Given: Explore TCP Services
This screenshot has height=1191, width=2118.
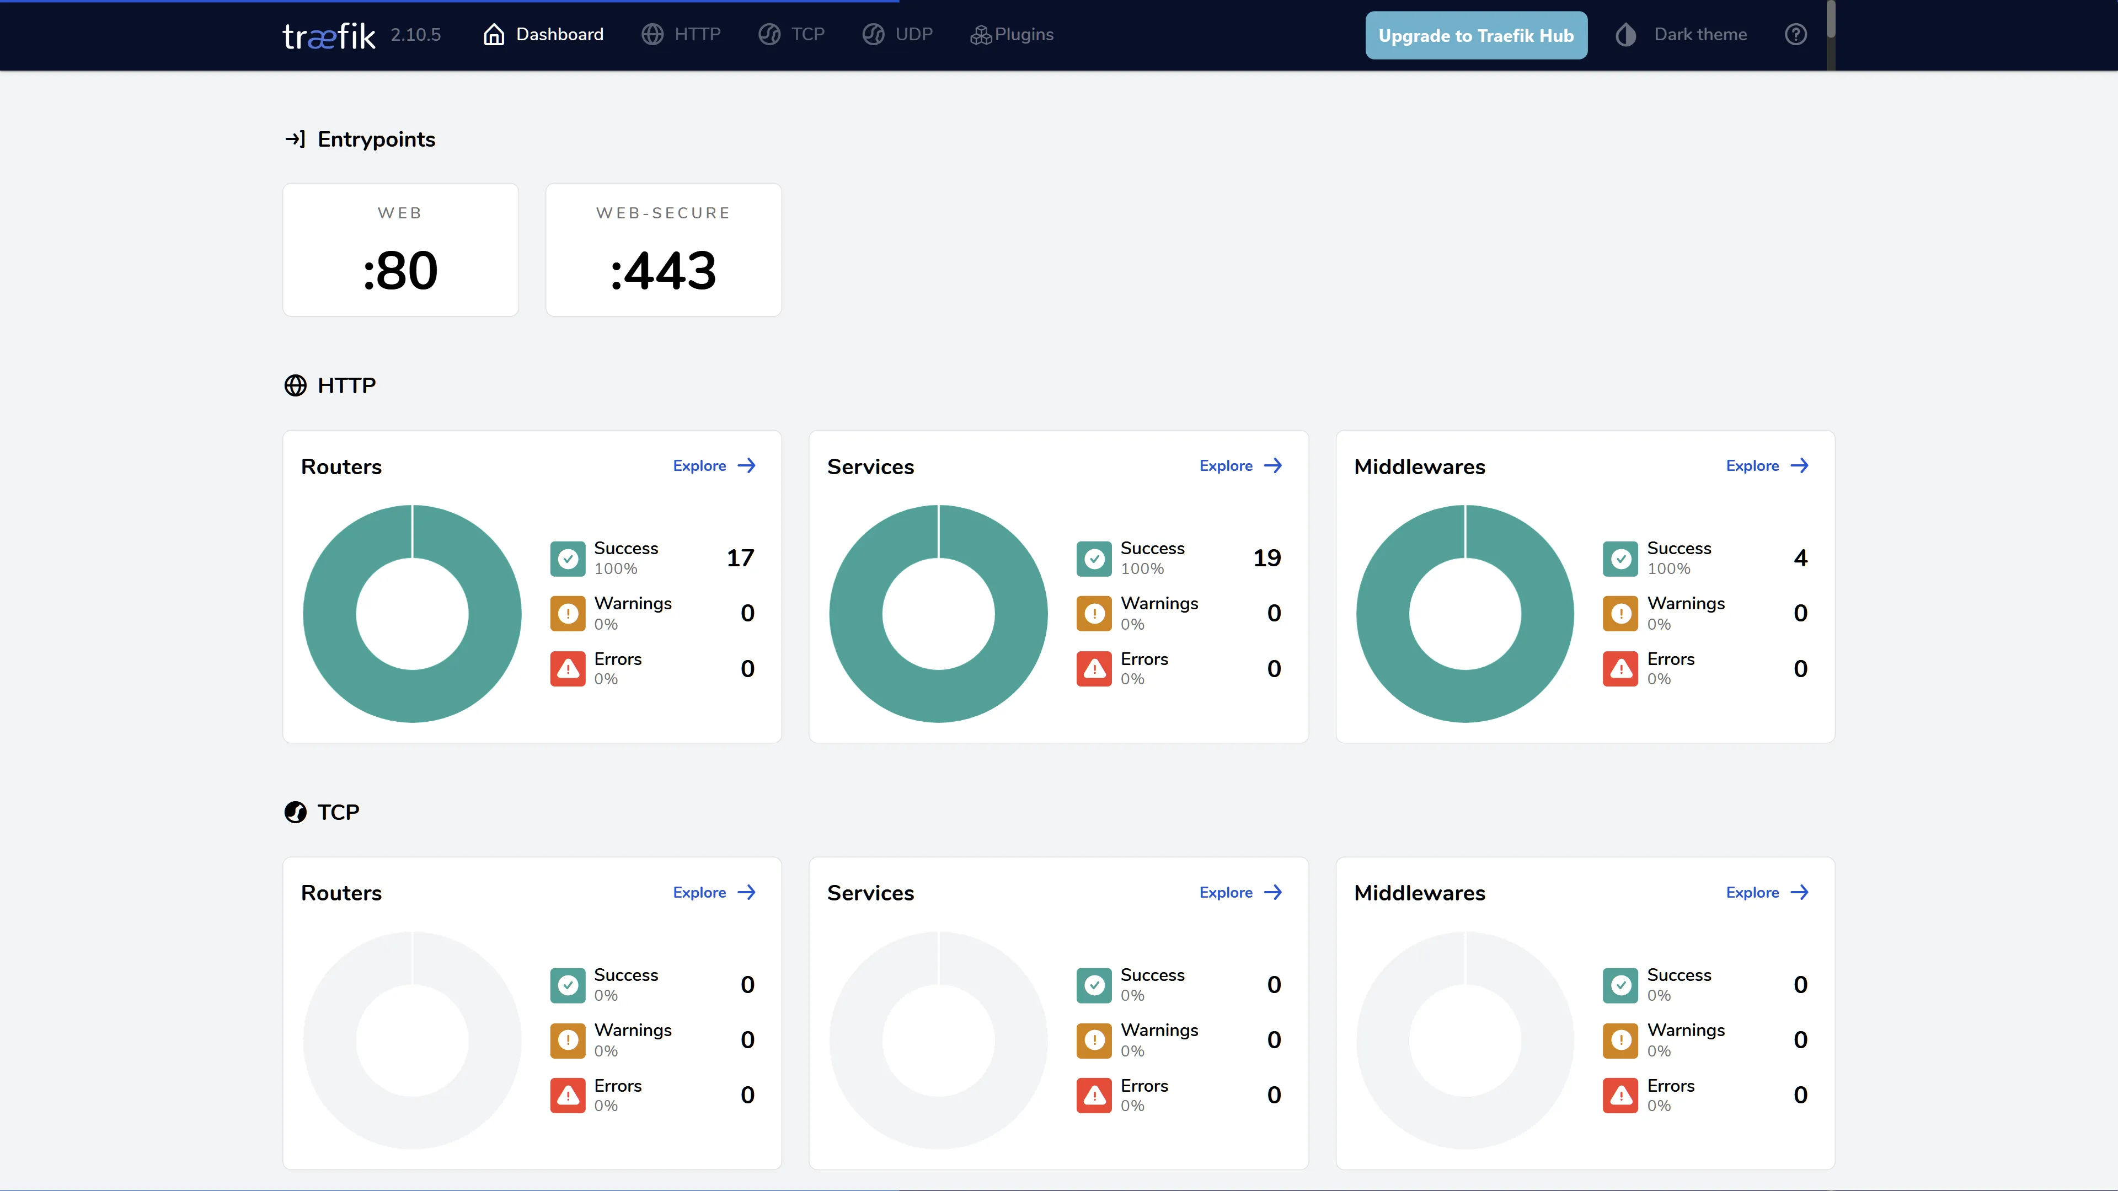Looking at the screenshot, I should pos(1240,893).
